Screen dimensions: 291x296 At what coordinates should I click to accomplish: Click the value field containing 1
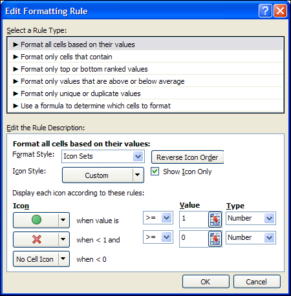194,219
